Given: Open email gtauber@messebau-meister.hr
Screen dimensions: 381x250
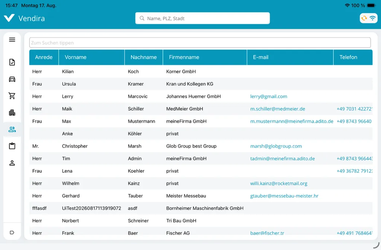Looking at the screenshot, I should 284,196.
